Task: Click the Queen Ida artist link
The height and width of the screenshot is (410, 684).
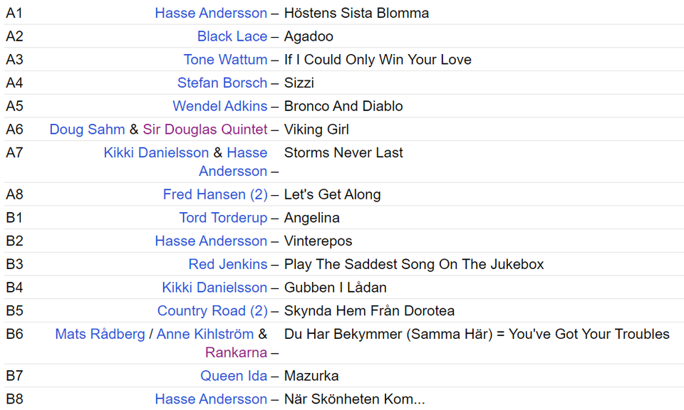Action: point(234,376)
